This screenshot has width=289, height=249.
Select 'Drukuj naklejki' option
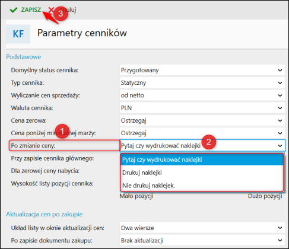coord(202,173)
